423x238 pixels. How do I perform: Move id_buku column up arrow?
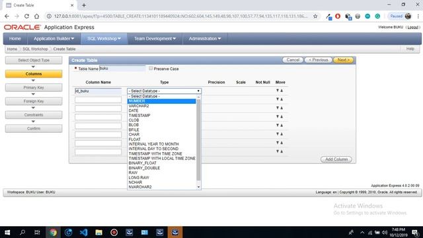(x=282, y=91)
